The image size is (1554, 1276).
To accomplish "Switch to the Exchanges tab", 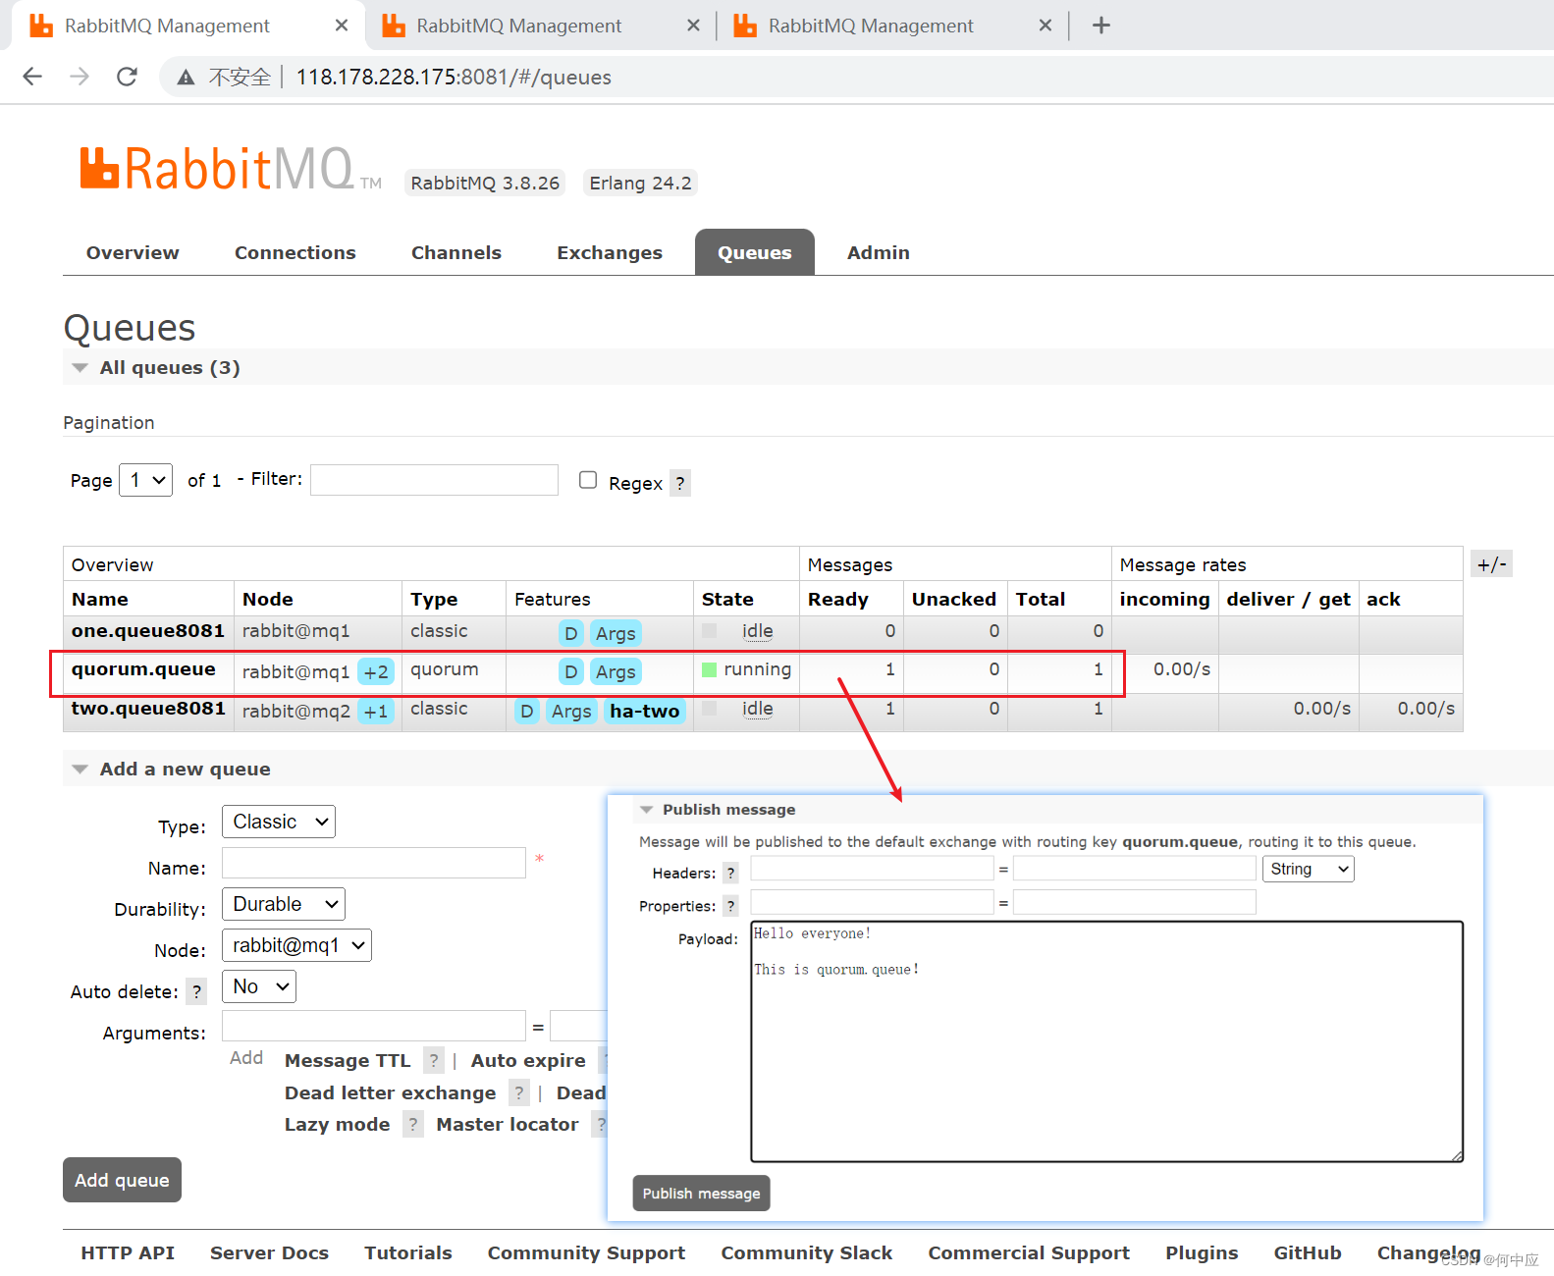I will point(610,253).
